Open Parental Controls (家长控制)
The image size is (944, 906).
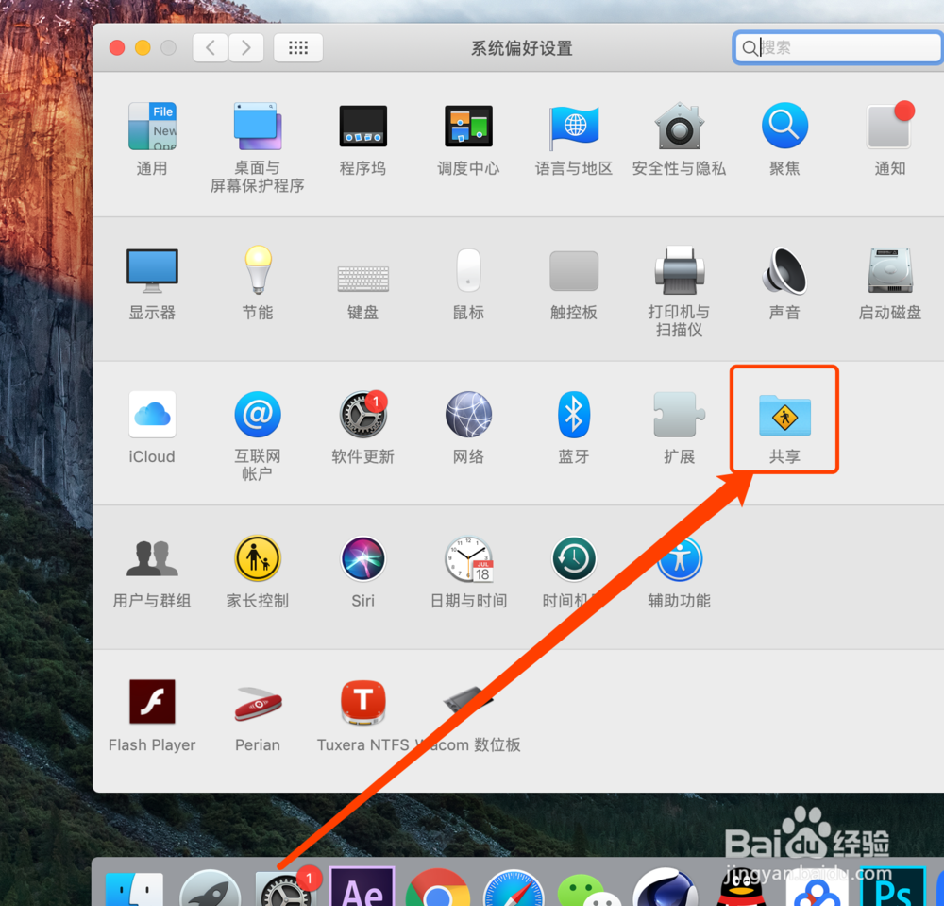tap(257, 557)
